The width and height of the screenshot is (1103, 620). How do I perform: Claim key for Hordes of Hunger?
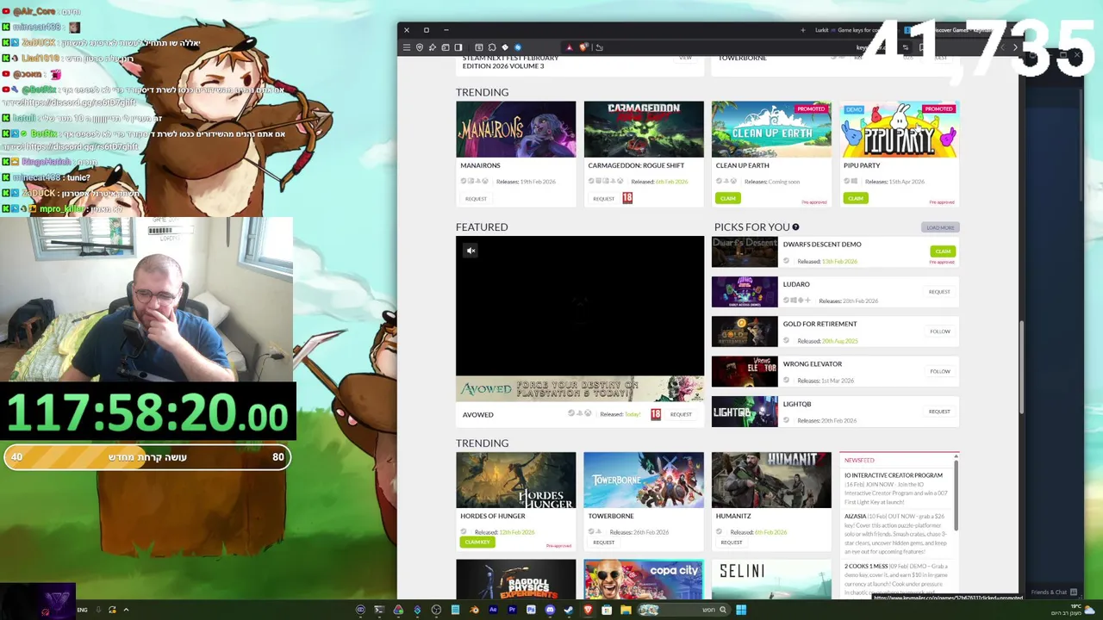(477, 542)
